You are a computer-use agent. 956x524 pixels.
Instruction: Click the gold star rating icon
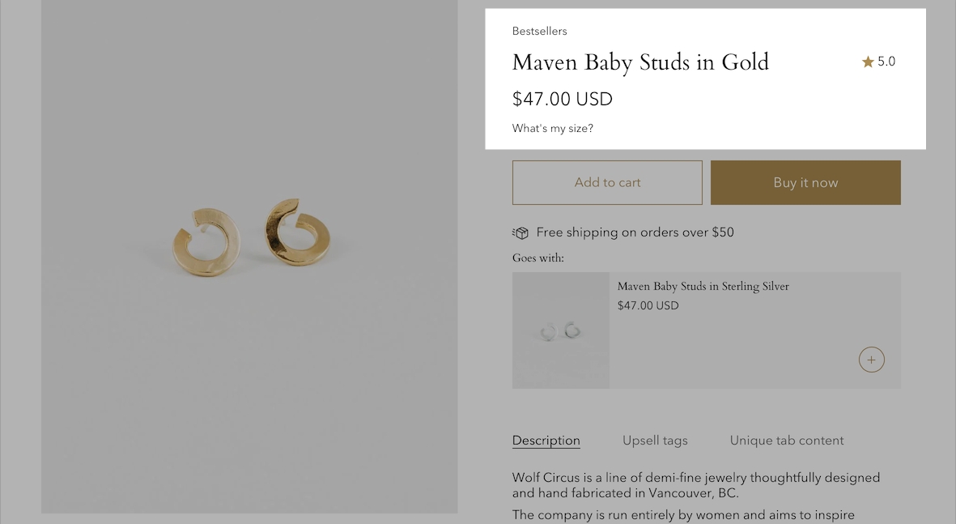[868, 62]
